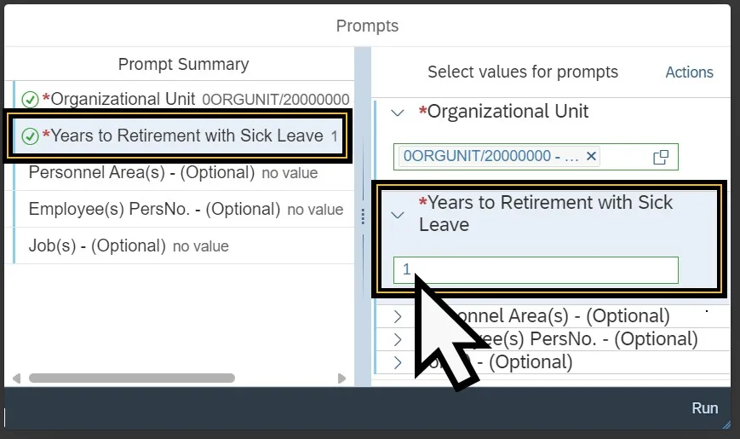Select Employee(s) PersNo. in the Prompt Summary
The height and width of the screenshot is (439, 740).
pyautogui.click(x=154, y=210)
